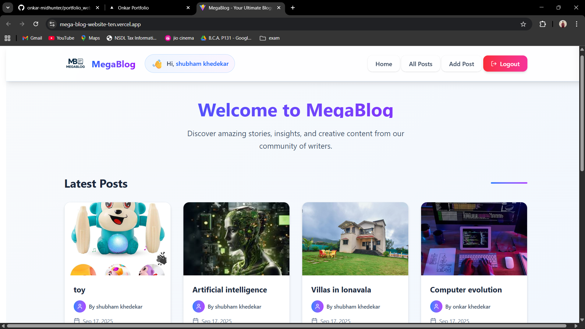Reload the page with refresh icon
The image size is (585, 329).
36,24
